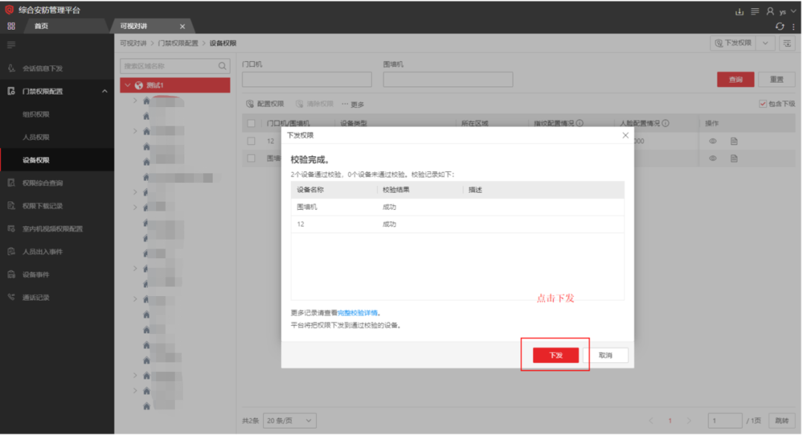The height and width of the screenshot is (436, 803).
Task: Collapse the 门禁权限配置 sidebar section
Action: 104,92
